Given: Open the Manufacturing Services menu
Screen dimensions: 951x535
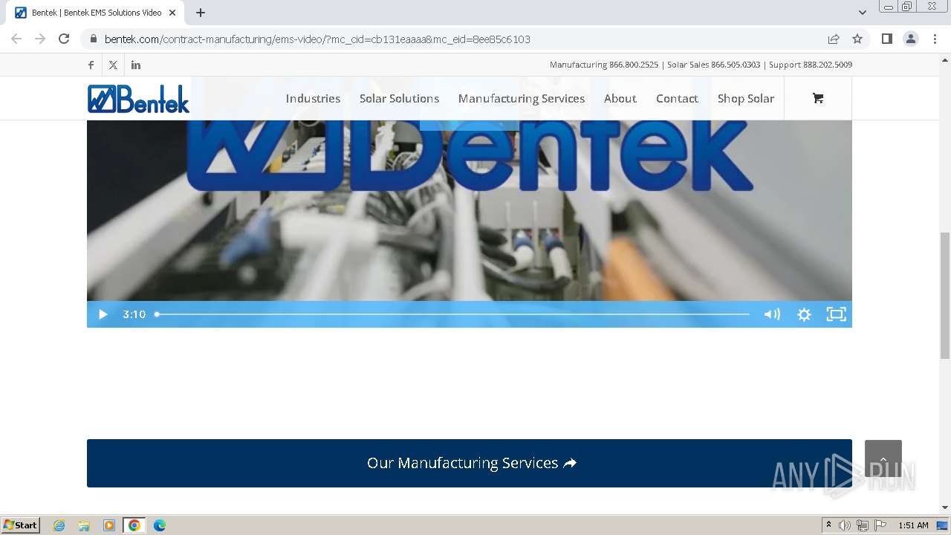Looking at the screenshot, I should [x=522, y=98].
